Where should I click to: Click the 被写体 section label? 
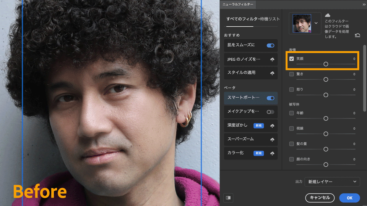pos(294,104)
